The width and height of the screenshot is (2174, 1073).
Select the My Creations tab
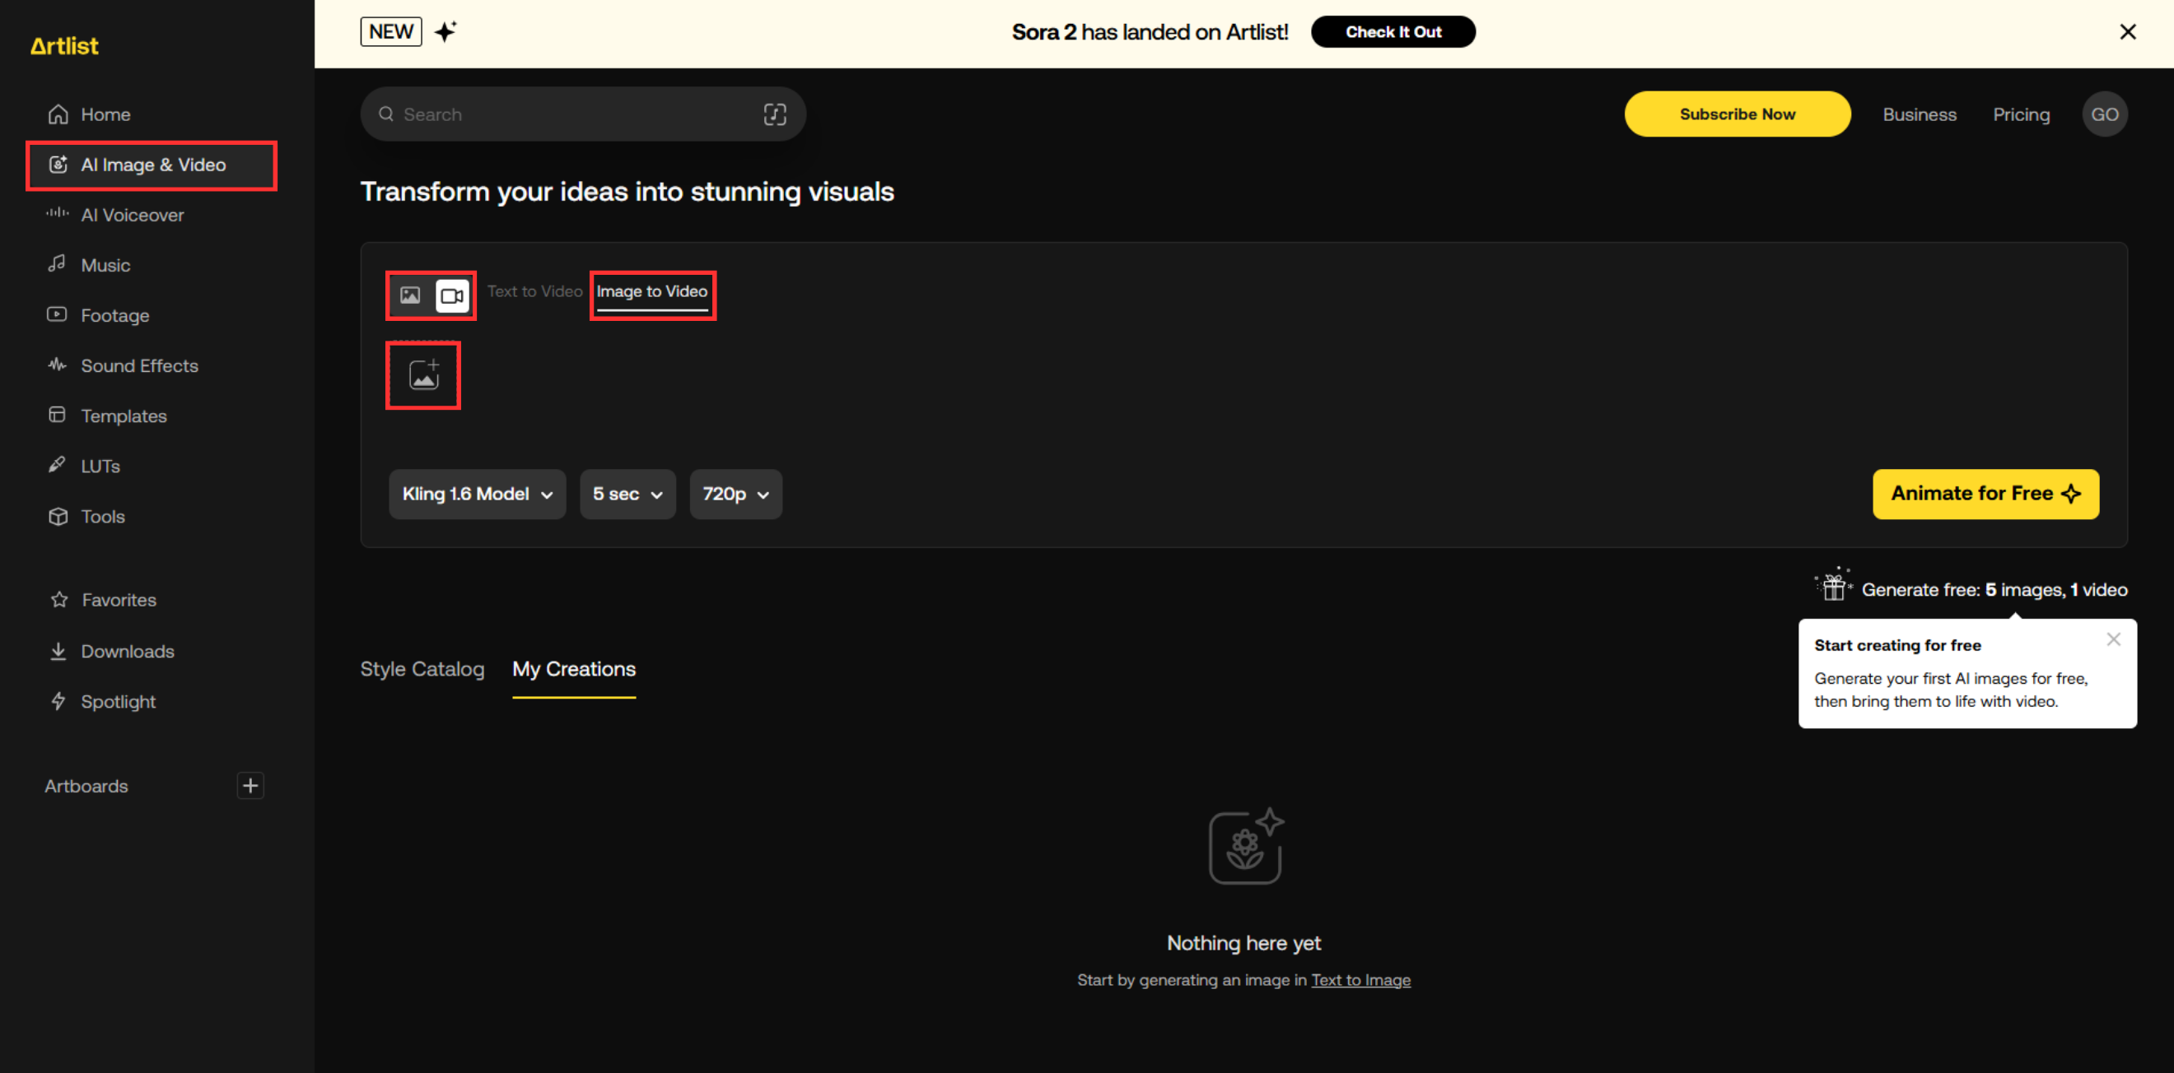573,669
